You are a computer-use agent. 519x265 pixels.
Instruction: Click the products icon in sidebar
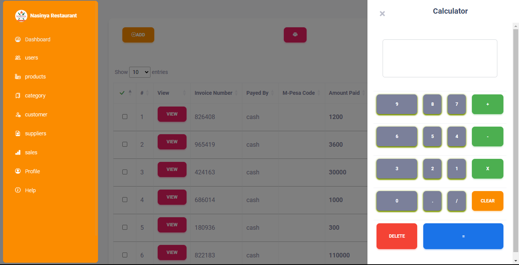(x=18, y=77)
